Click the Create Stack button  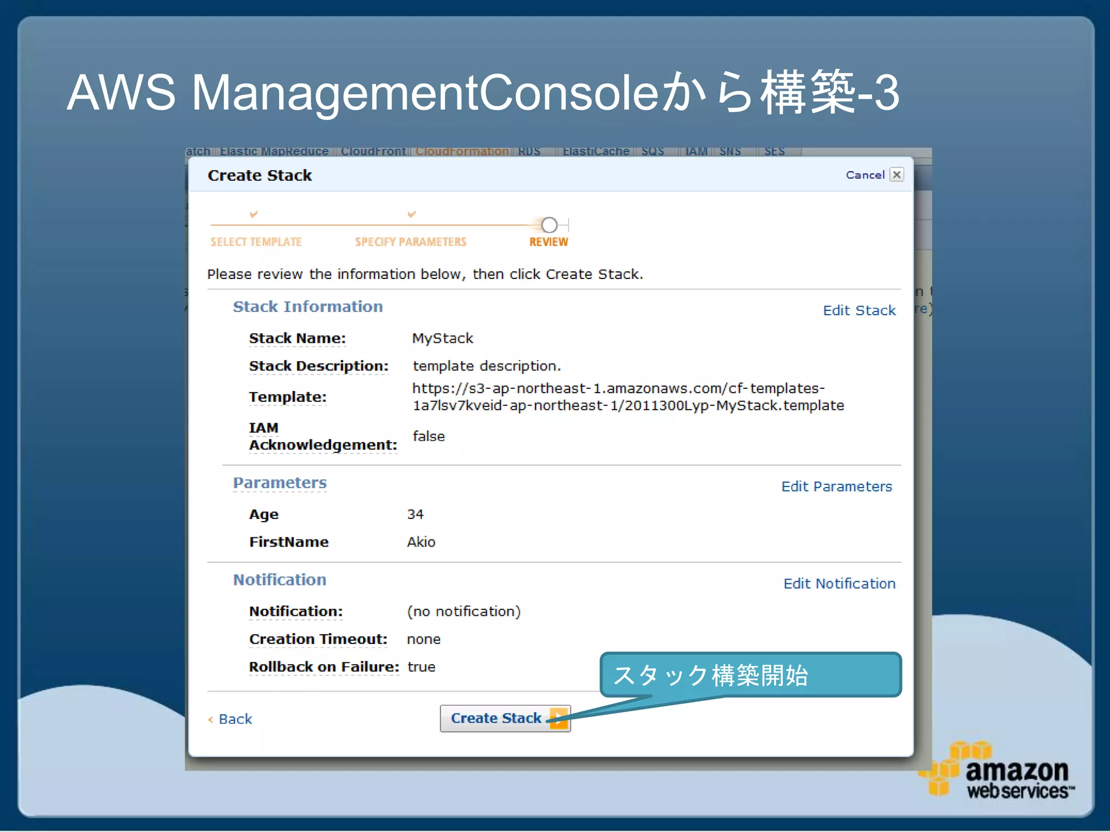[x=505, y=718]
